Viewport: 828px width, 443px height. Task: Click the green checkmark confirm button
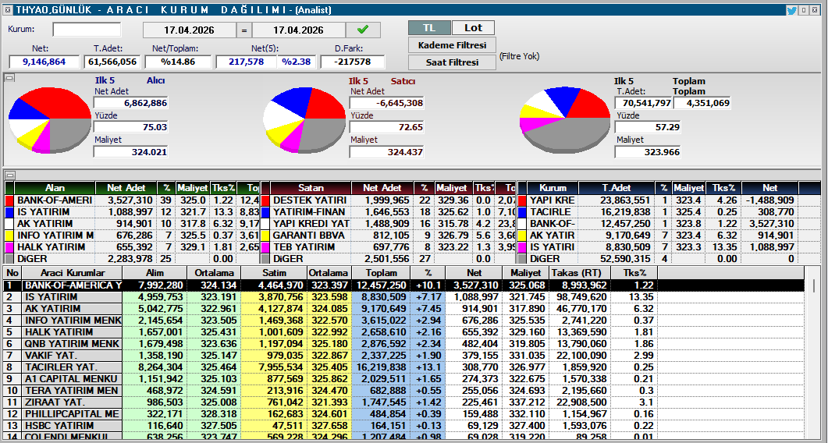pyautogui.click(x=363, y=30)
